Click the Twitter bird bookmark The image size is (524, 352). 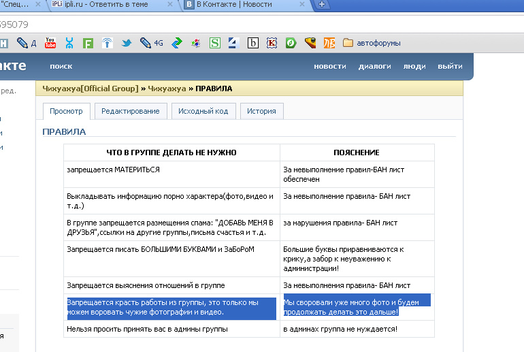pyautogui.click(x=127, y=43)
